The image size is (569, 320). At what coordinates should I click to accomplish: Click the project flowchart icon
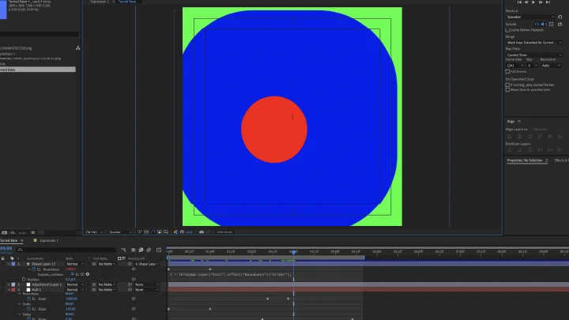(x=77, y=48)
